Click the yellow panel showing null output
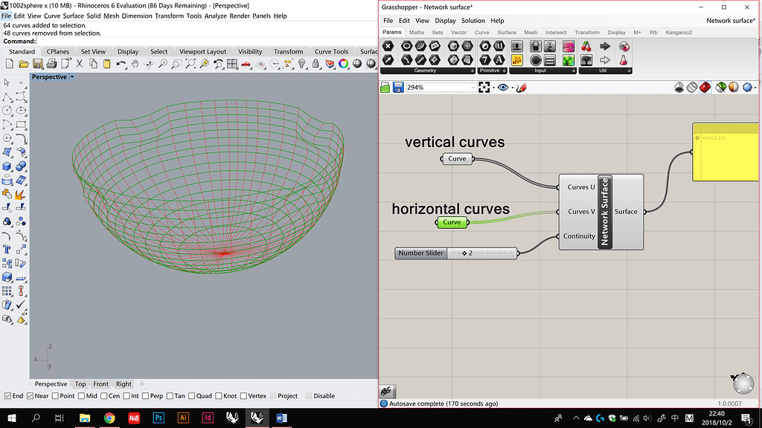Screen dimensions: 762x428 724,152
